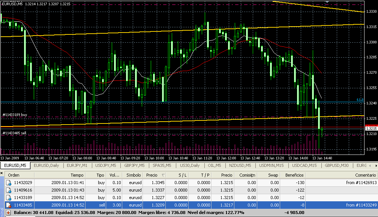Click the order icon for ticket 11432029

click(8, 183)
